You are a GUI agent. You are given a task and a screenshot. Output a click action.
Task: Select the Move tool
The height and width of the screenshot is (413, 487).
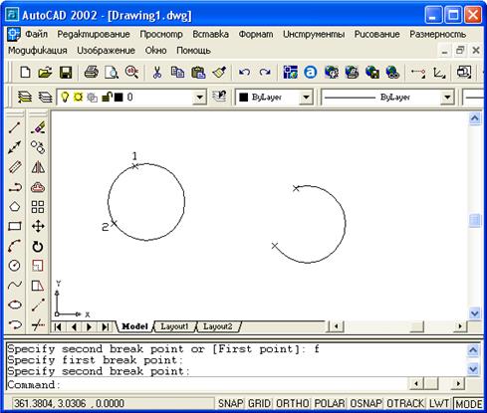click(38, 226)
